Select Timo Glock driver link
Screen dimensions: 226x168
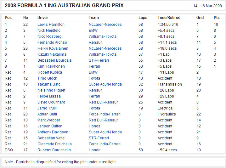point(47,78)
